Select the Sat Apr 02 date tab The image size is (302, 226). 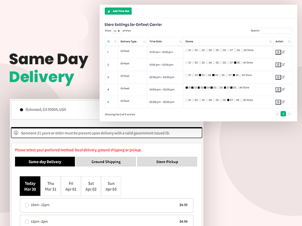click(x=91, y=186)
